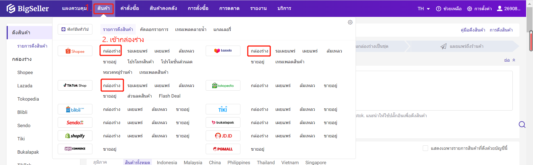Open Shopee กล่องร่าง drafts

(x=112, y=51)
